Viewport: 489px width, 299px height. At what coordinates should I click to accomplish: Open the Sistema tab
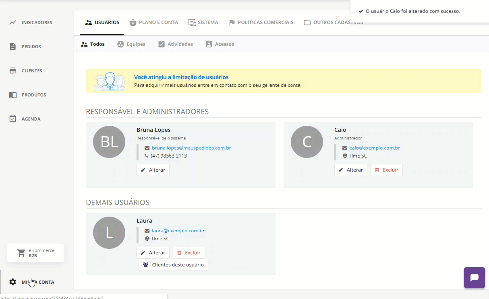(x=203, y=23)
